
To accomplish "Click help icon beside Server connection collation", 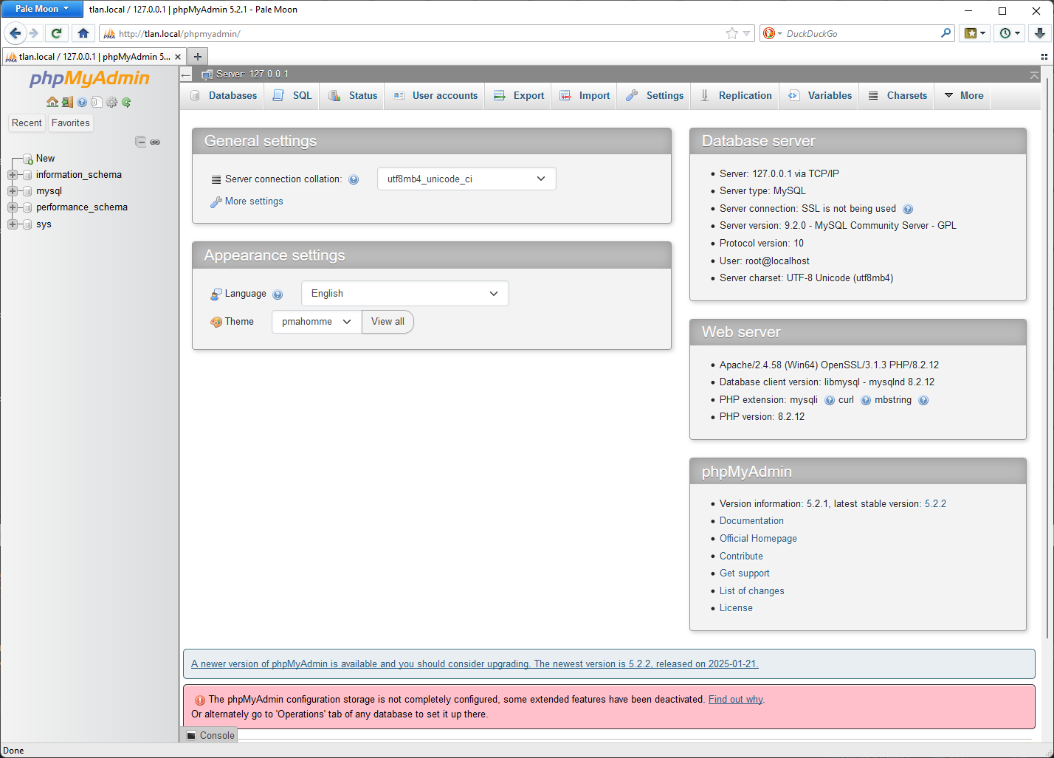I will pyautogui.click(x=354, y=179).
